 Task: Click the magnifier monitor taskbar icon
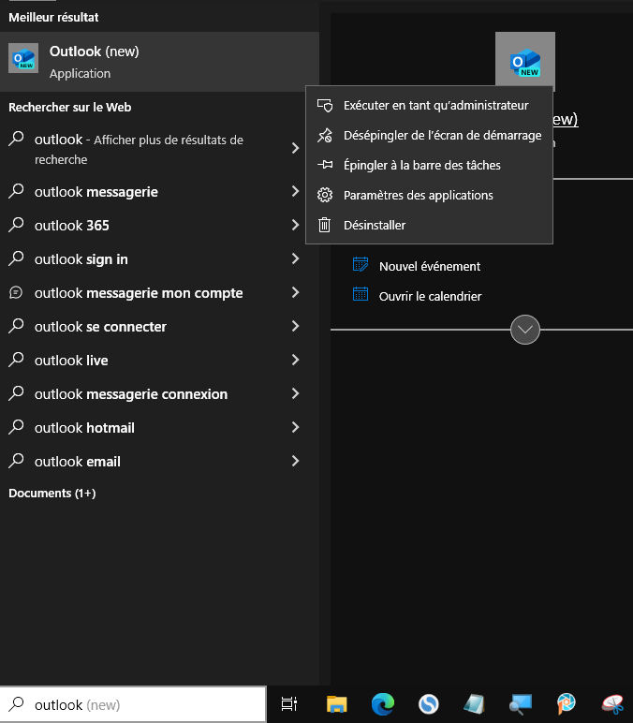[520, 704]
